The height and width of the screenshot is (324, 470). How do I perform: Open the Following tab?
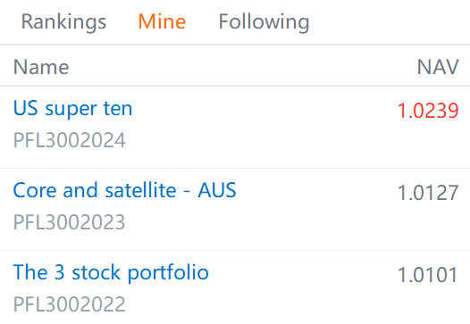point(264,21)
